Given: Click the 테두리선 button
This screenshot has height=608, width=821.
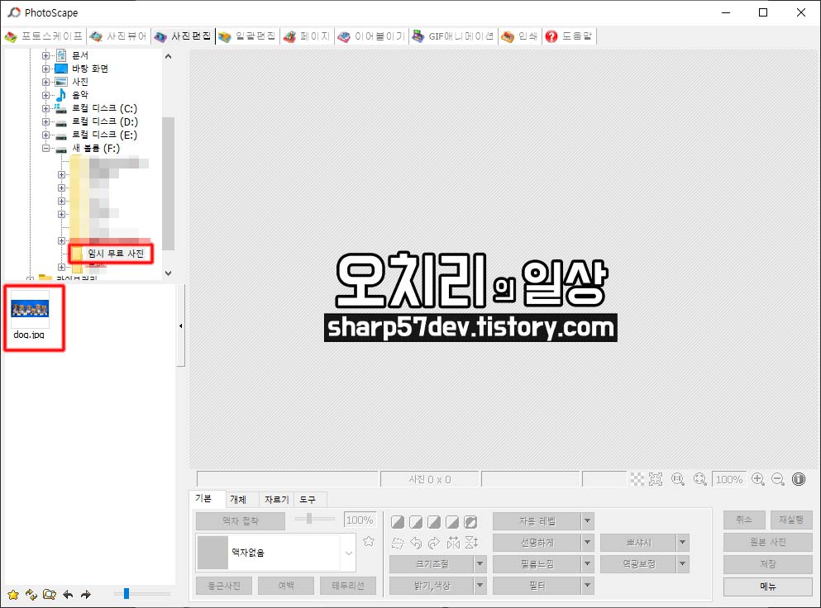Looking at the screenshot, I should pos(348,586).
